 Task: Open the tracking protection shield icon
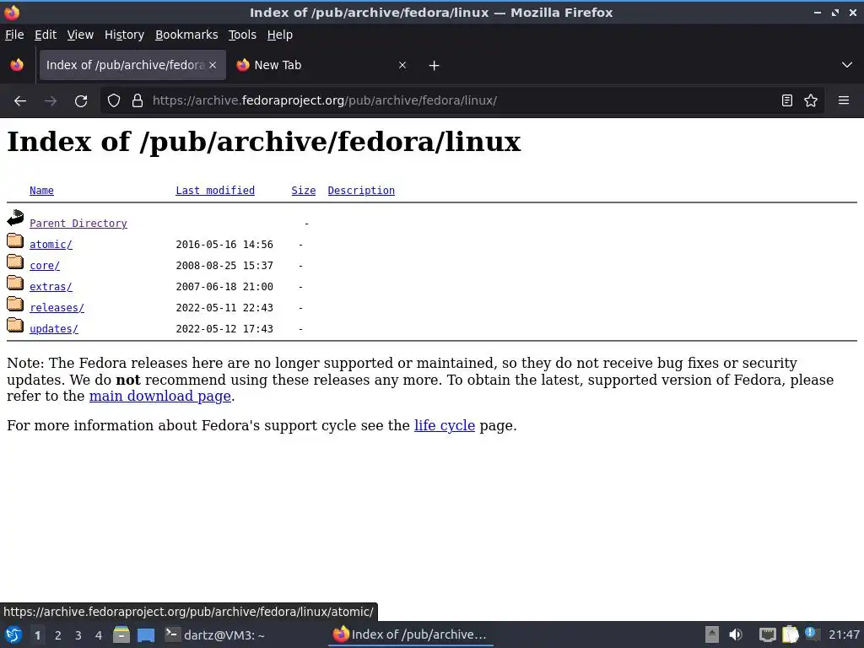click(114, 101)
